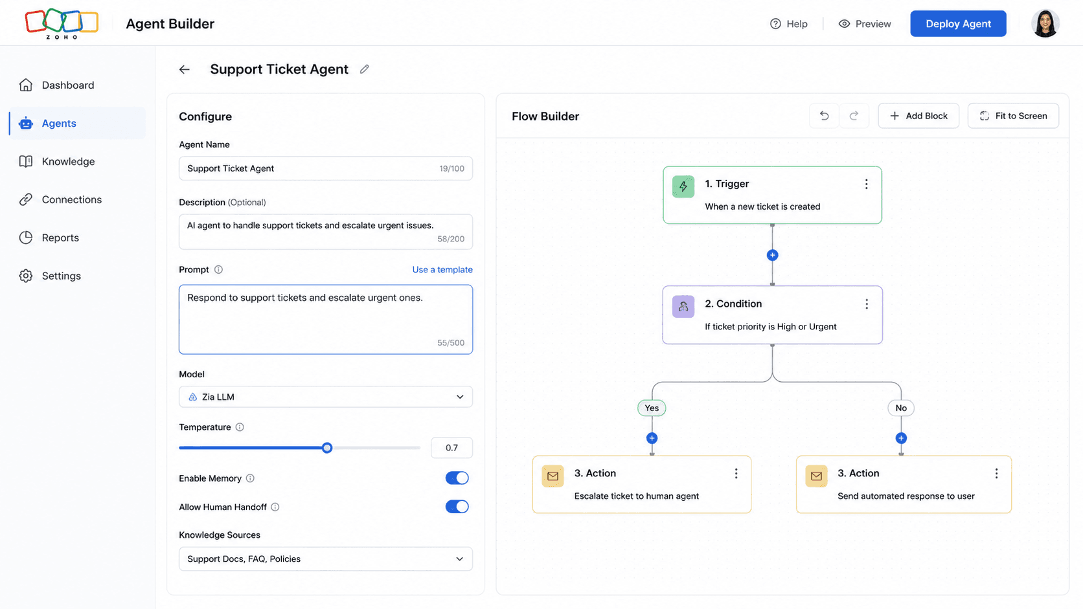Image resolution: width=1083 pixels, height=609 pixels.
Task: Click the Preview eye icon
Action: click(x=844, y=24)
